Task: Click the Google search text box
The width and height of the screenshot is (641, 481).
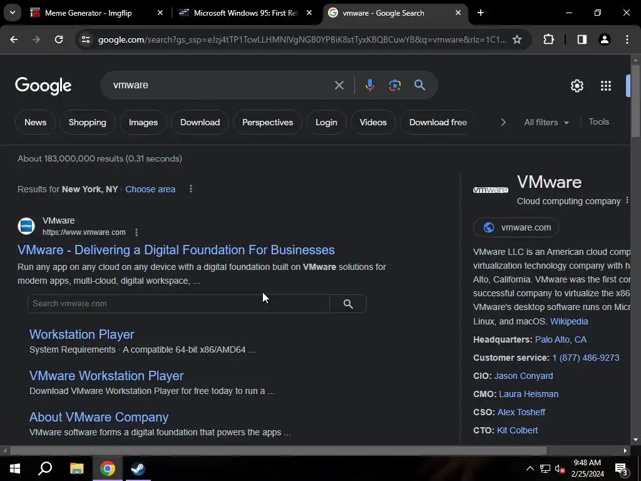Action: pyautogui.click(x=221, y=85)
